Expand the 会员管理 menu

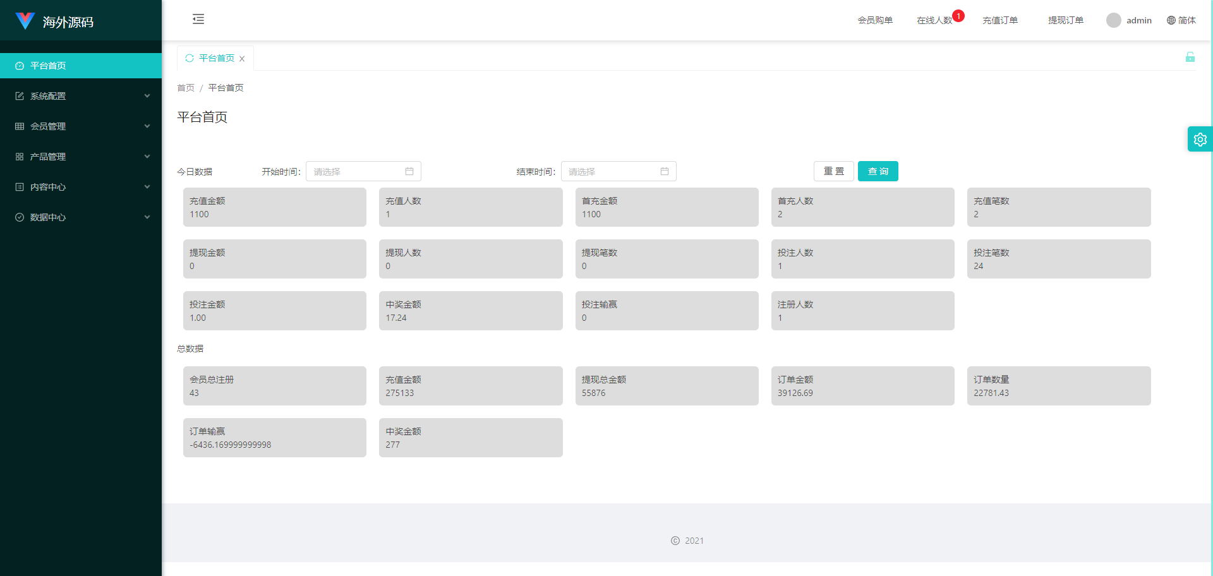pos(81,126)
